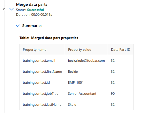Click the Merge data parts heading
This screenshot has width=163, height=113.
(31, 4)
